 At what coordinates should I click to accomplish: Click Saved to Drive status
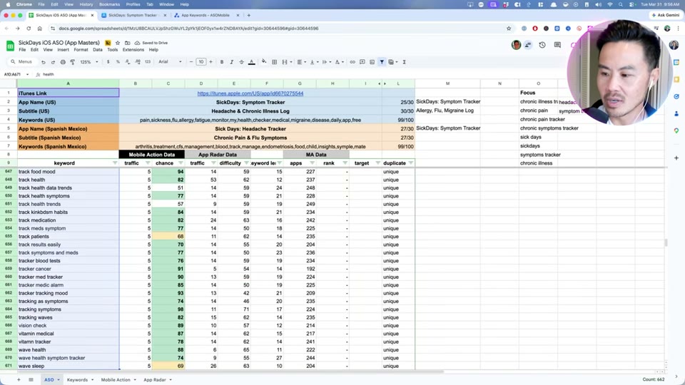[x=151, y=43]
